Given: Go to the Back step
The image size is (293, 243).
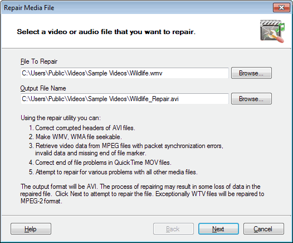Looking at the screenshot, I should pos(173,229).
